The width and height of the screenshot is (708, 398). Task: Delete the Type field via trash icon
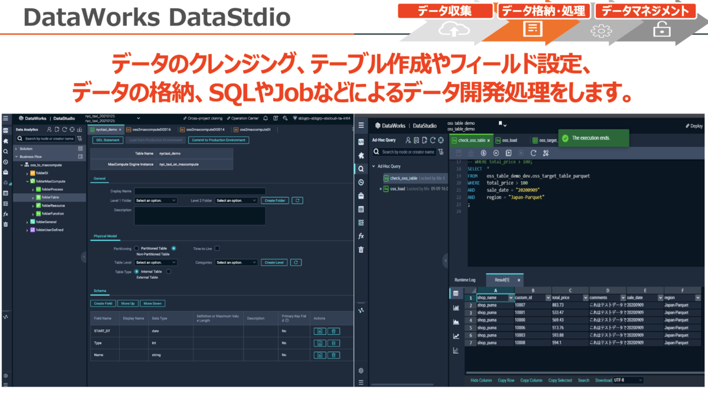tap(333, 343)
